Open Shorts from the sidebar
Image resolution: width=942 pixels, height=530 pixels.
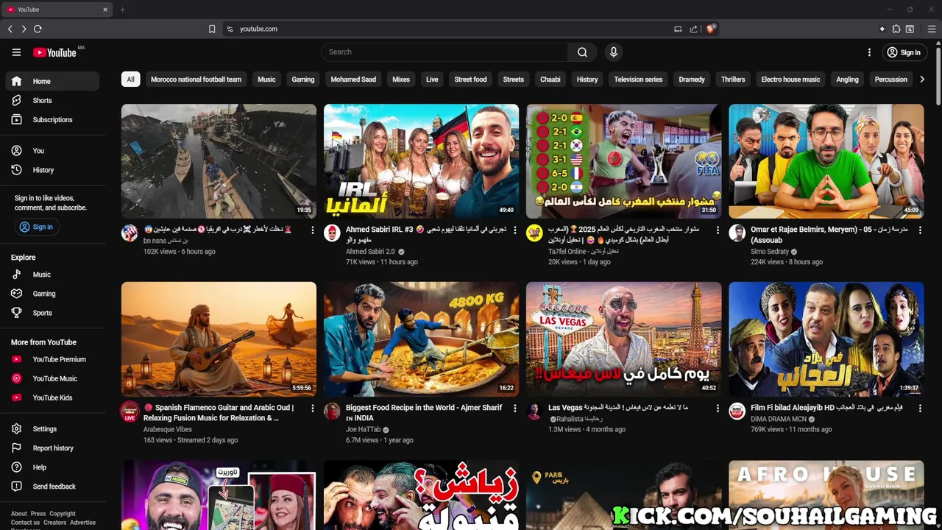coord(52,100)
